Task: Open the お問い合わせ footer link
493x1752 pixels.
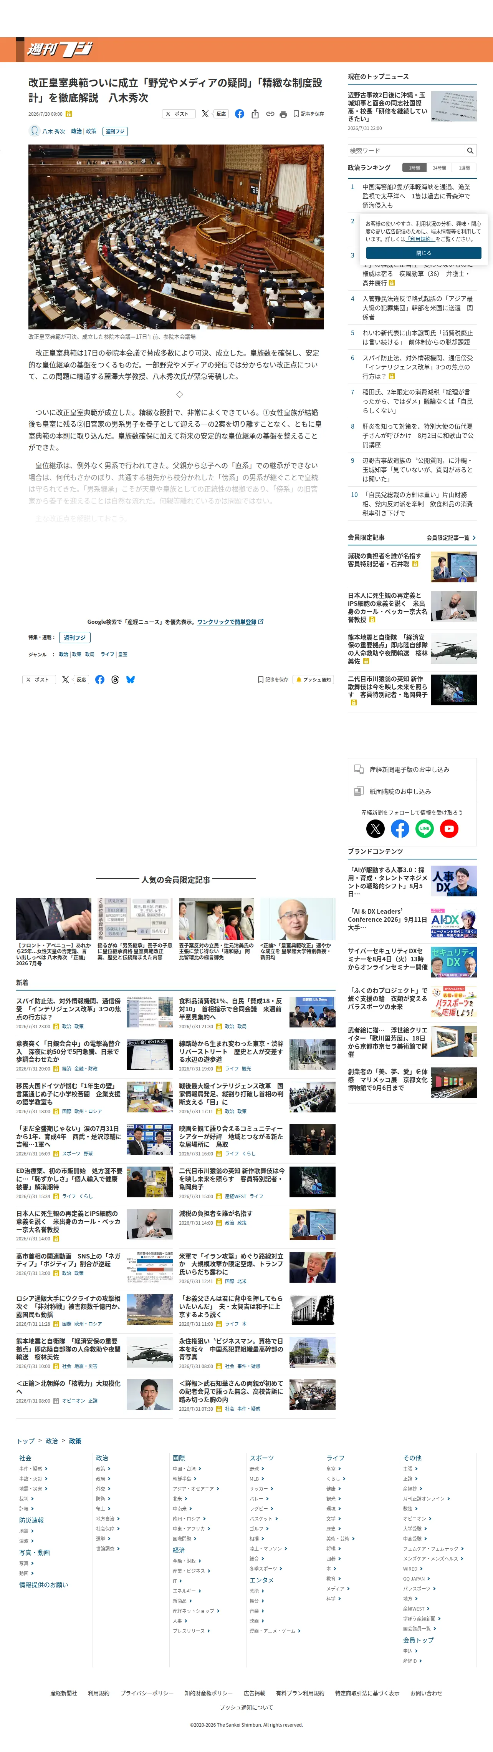Action: [x=426, y=1693]
